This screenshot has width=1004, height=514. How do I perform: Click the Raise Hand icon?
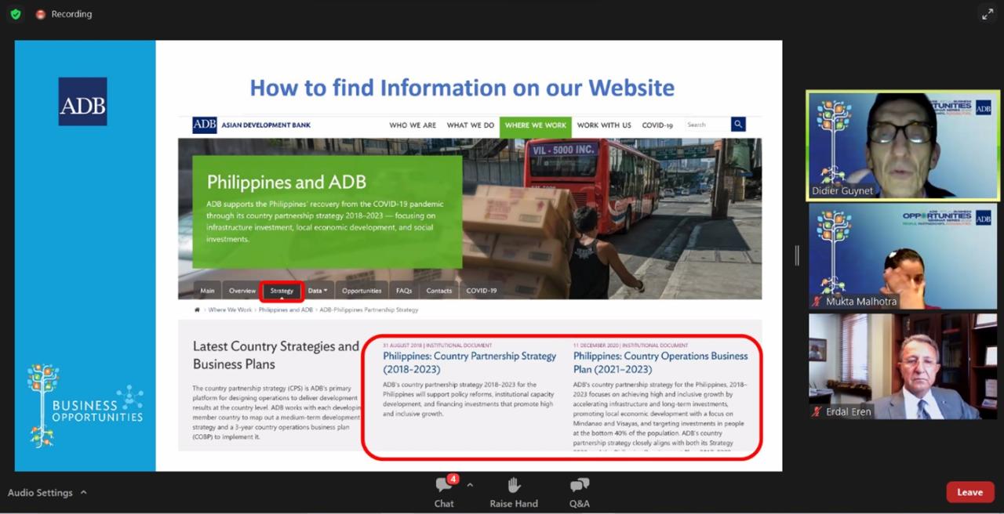pos(514,485)
